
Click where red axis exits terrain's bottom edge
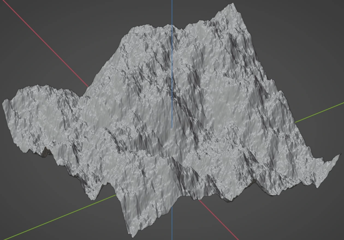pyautogui.click(x=199, y=200)
